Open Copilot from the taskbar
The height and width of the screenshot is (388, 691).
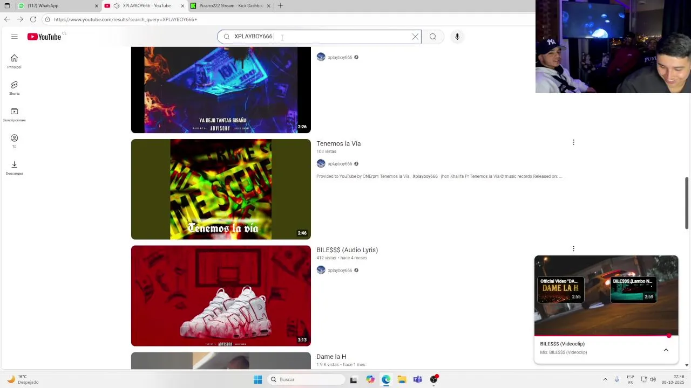pos(370,379)
